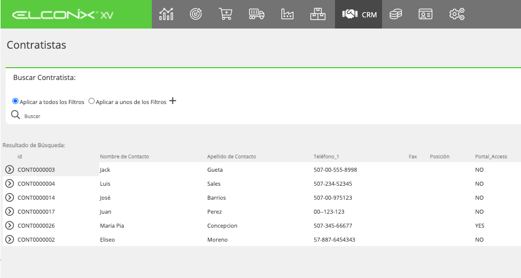The height and width of the screenshot is (278, 521).
Task: Click surname Sales
Action: coord(213,183)
